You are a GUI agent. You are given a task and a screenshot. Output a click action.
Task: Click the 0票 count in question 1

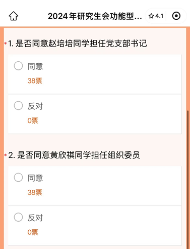33,120
